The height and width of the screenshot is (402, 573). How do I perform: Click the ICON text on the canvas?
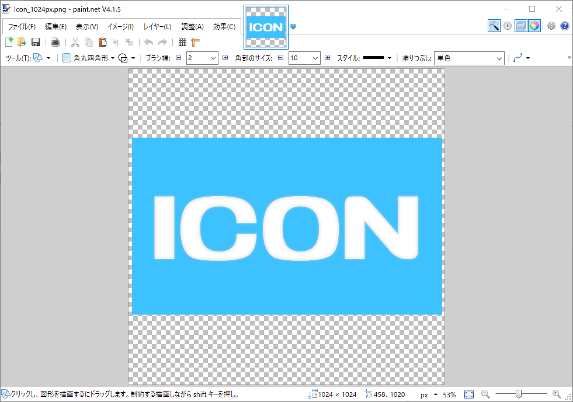286,228
